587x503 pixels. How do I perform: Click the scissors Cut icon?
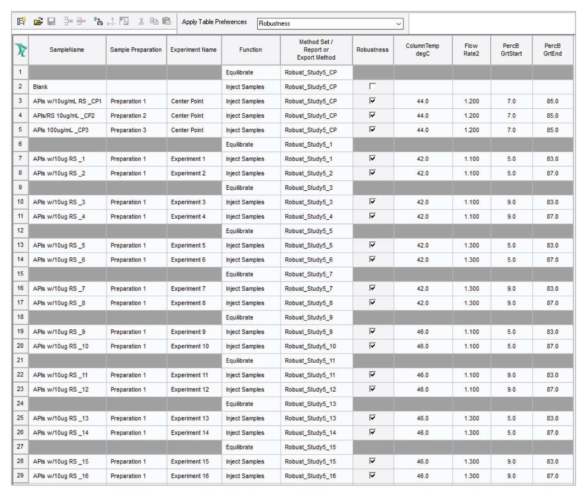pyautogui.click(x=141, y=22)
